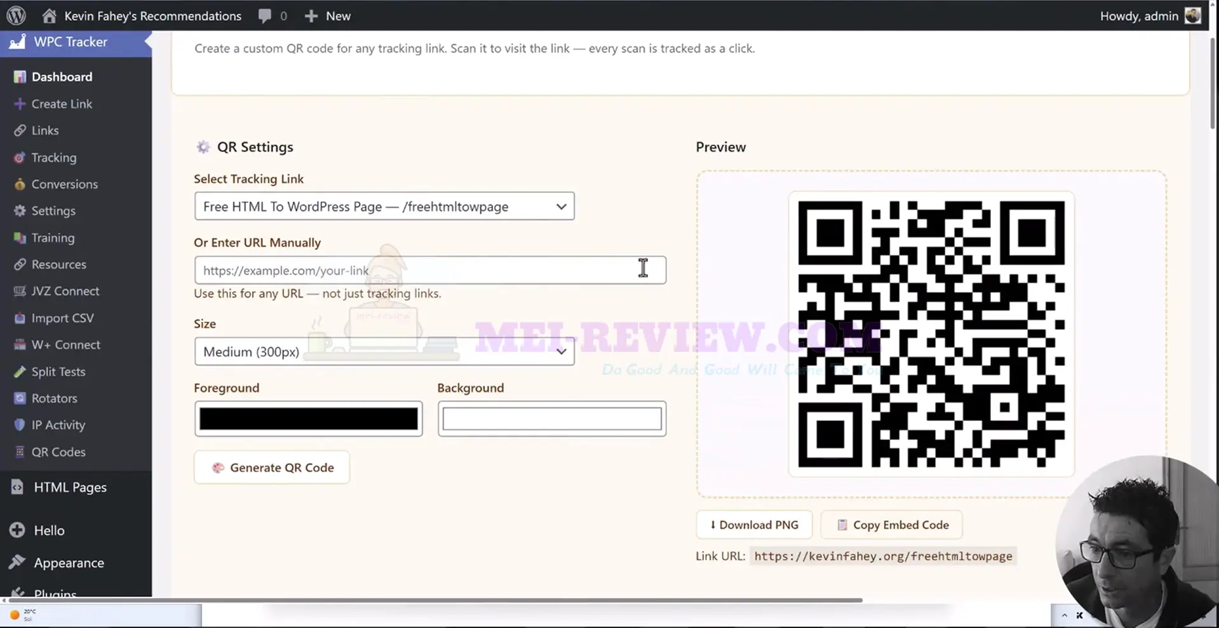
Task: Click the Howdy, admin account text
Action: [x=1139, y=16]
